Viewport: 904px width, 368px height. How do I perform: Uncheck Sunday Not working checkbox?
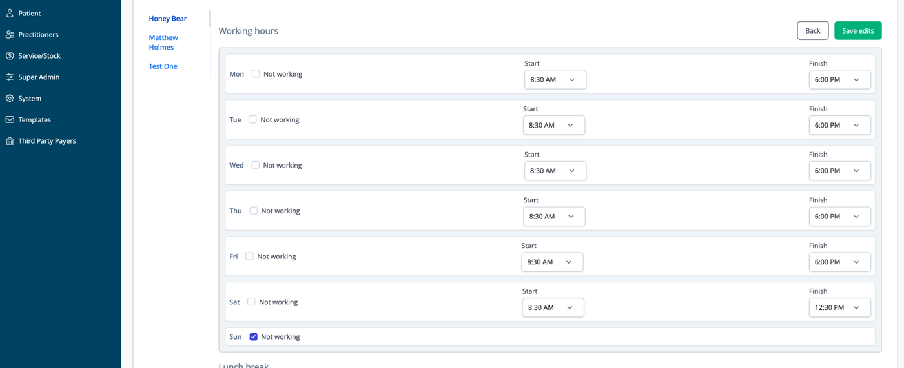click(253, 336)
